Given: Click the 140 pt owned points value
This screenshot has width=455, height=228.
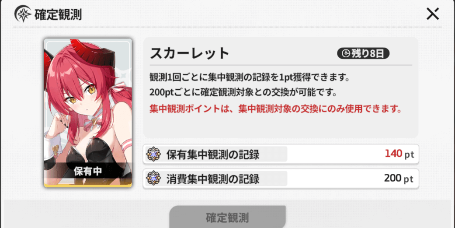Looking at the screenshot, I should pos(399,154).
